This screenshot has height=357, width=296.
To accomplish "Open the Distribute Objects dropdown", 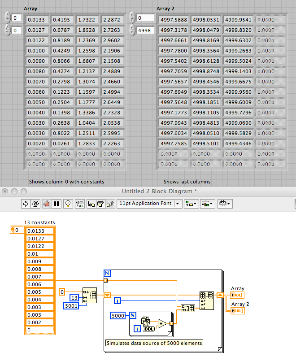I will pos(207,204).
